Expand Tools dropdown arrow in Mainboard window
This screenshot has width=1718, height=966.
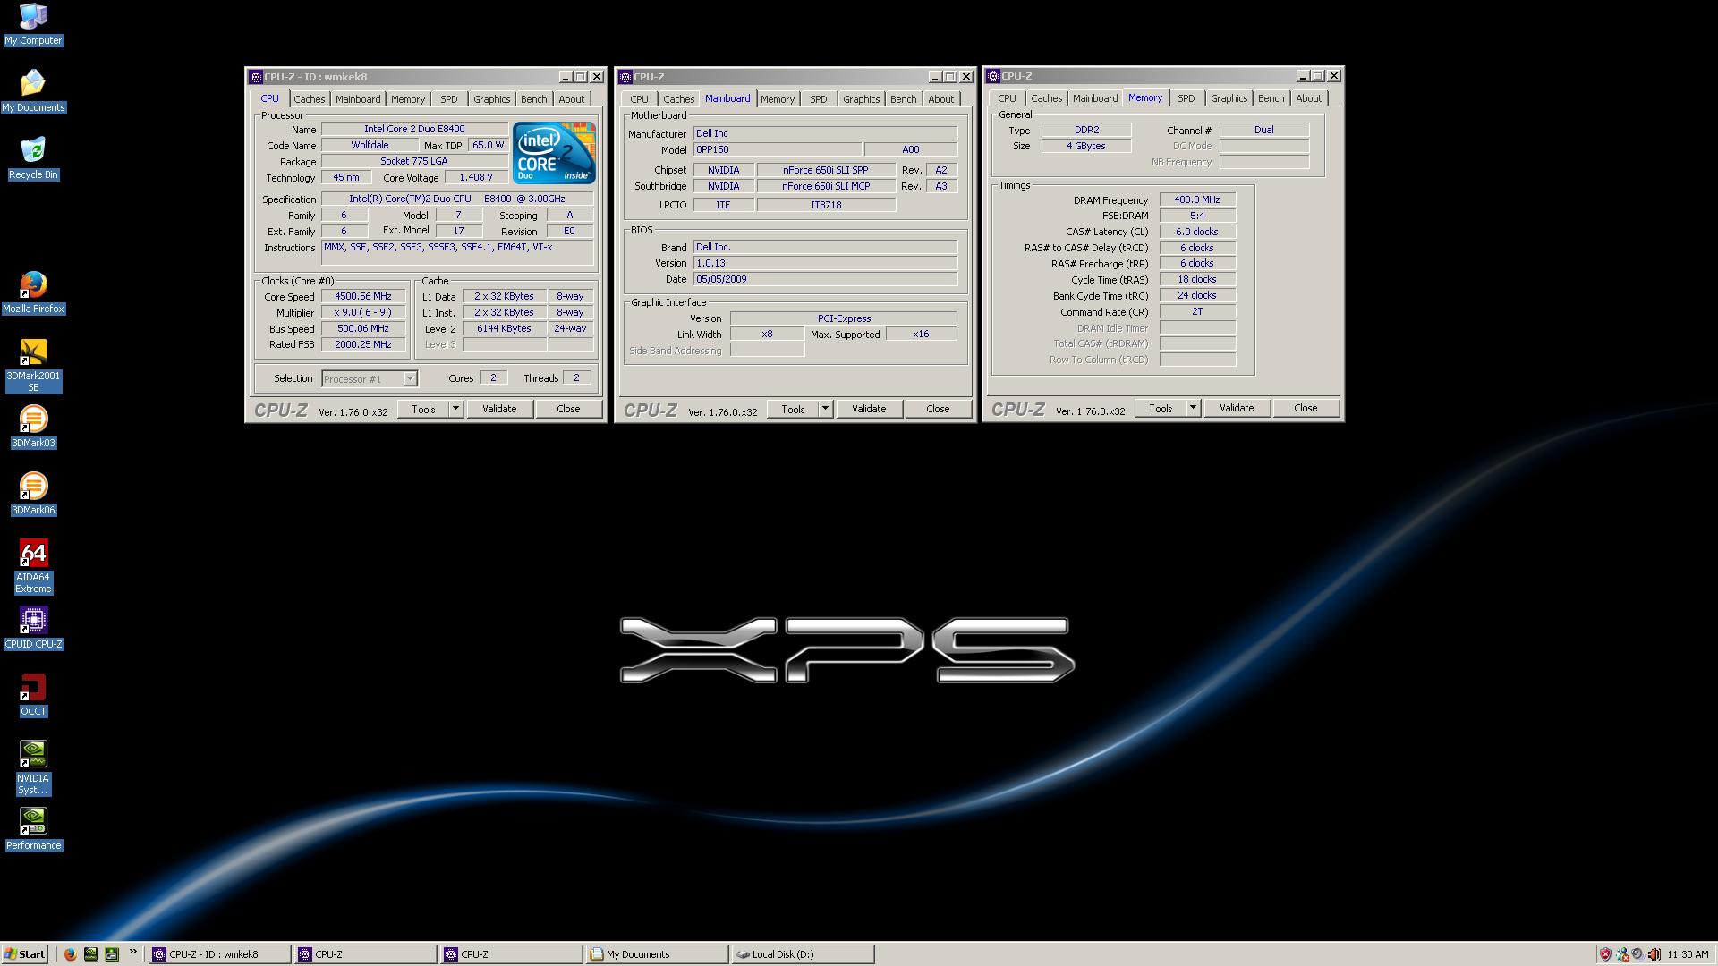coord(825,409)
